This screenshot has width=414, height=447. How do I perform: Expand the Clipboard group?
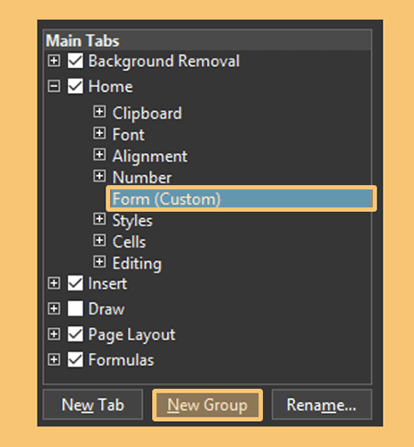pos(99,112)
